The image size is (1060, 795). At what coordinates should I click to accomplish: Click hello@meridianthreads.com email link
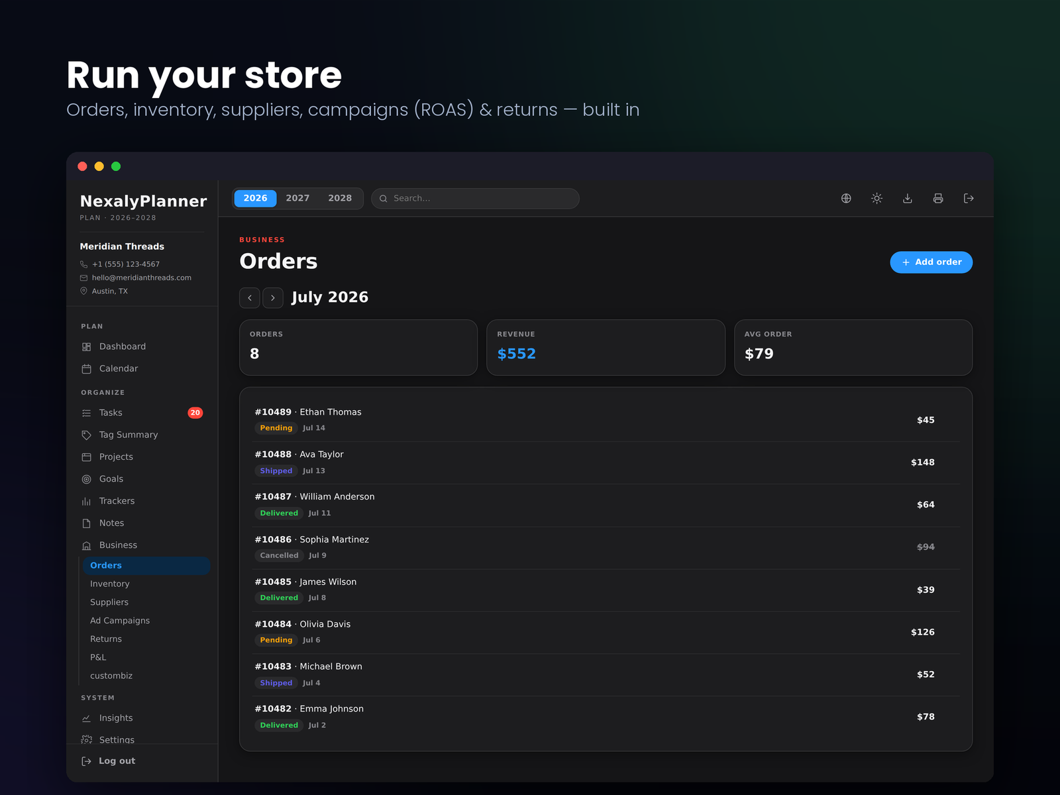point(142,278)
